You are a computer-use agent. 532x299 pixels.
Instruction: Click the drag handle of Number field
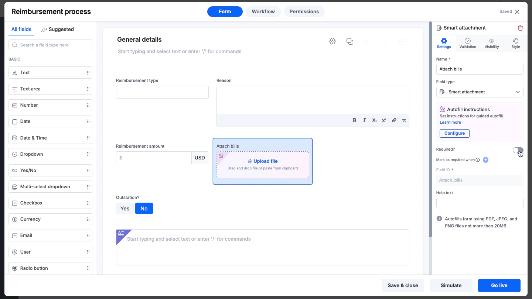pos(88,105)
